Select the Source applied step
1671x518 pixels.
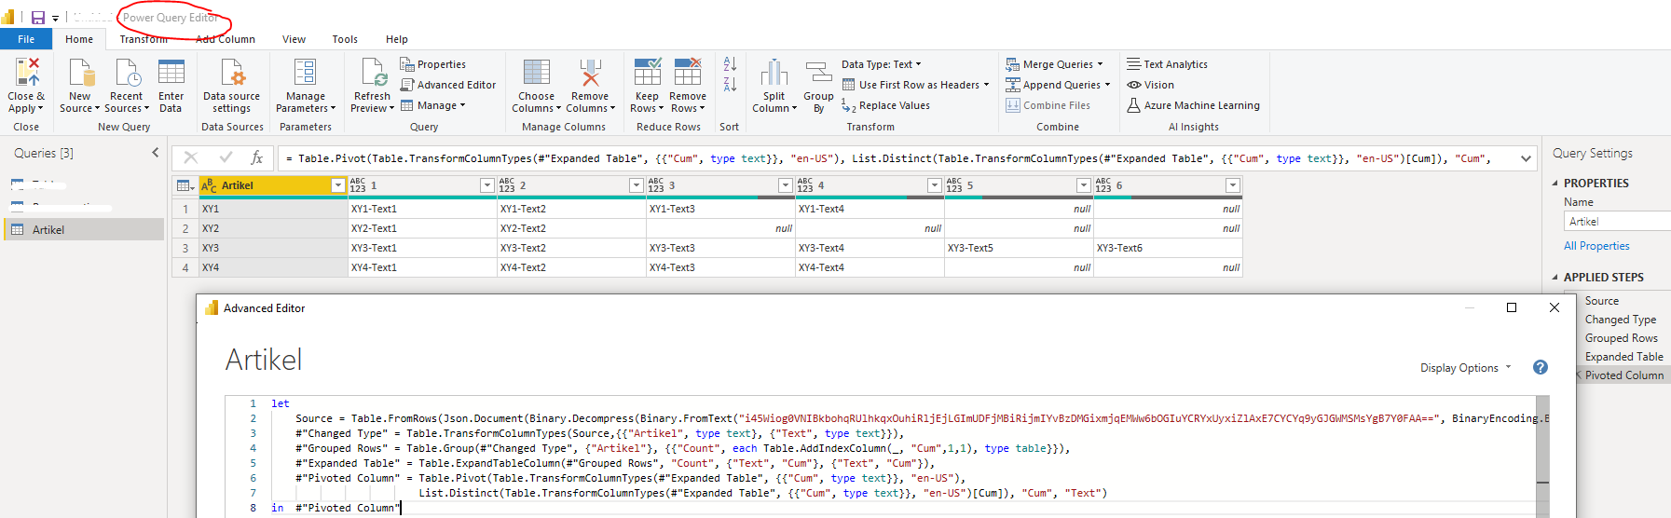point(1601,301)
